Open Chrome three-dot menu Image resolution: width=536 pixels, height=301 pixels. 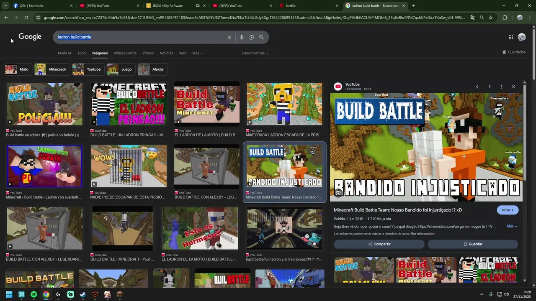tap(530, 18)
